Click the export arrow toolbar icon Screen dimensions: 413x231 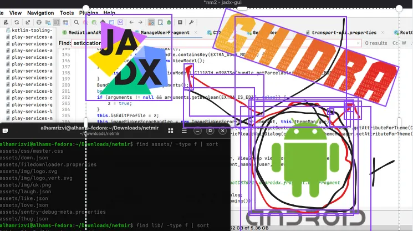28,22
